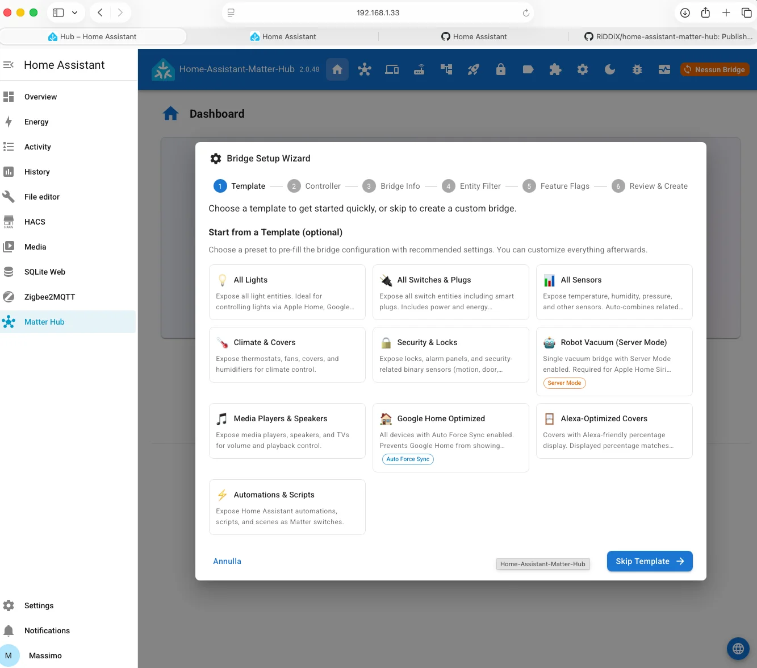Click the bug debug icon in toolbar
Image resolution: width=757 pixels, height=668 pixels.
(x=637, y=69)
